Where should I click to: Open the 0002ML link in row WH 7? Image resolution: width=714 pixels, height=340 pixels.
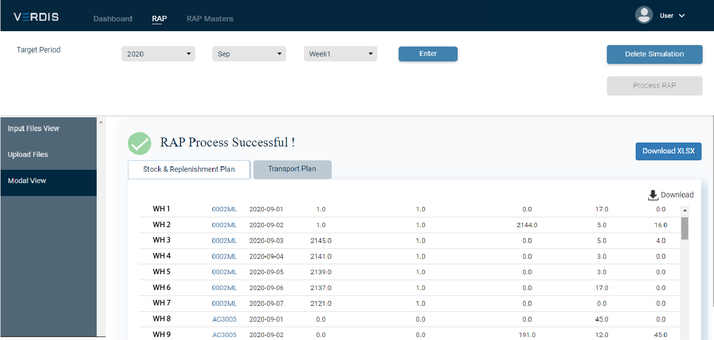224,303
